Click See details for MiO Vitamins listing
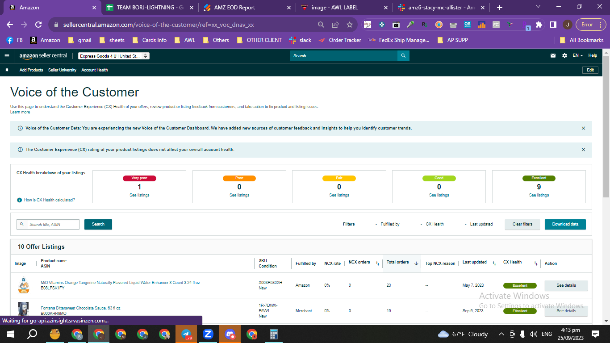 coord(566,285)
